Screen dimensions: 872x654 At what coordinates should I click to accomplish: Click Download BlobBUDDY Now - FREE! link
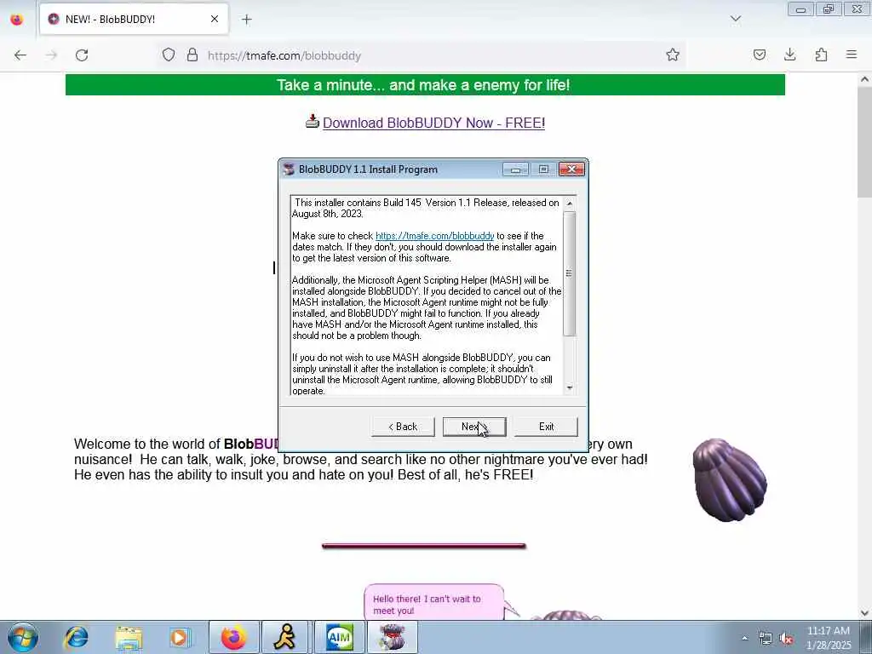pos(433,123)
